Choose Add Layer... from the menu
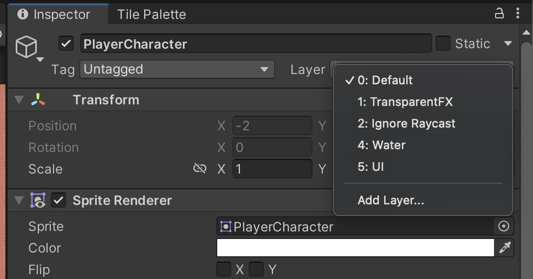533x279 pixels. [x=391, y=201]
